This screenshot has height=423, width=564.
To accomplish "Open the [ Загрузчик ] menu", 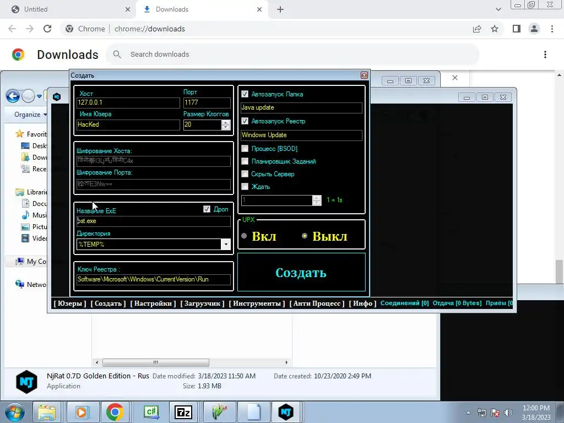I will [202, 303].
